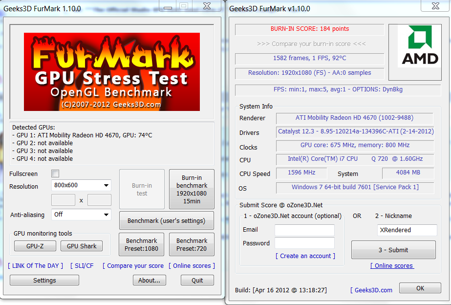The image size is (451, 305).
Task: Start Burn-in benchmark 1920x1080 15min
Action: point(192,189)
